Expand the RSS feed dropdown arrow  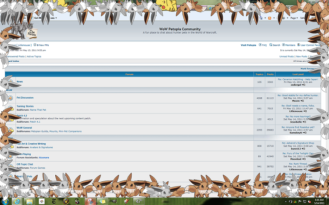[274, 18]
